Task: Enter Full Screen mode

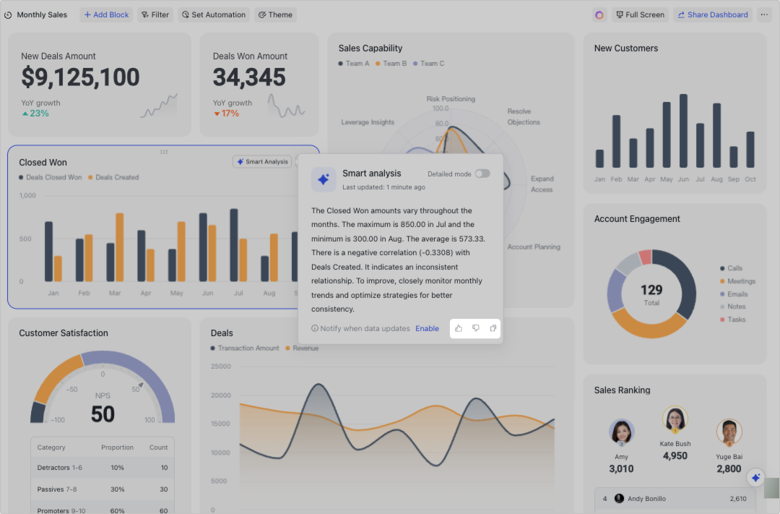Action: 640,14
